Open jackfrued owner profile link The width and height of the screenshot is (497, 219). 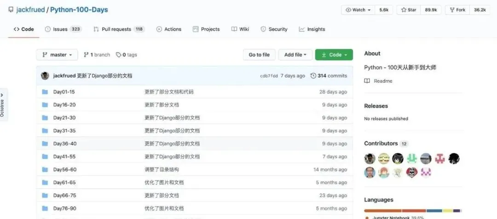[x=31, y=10]
